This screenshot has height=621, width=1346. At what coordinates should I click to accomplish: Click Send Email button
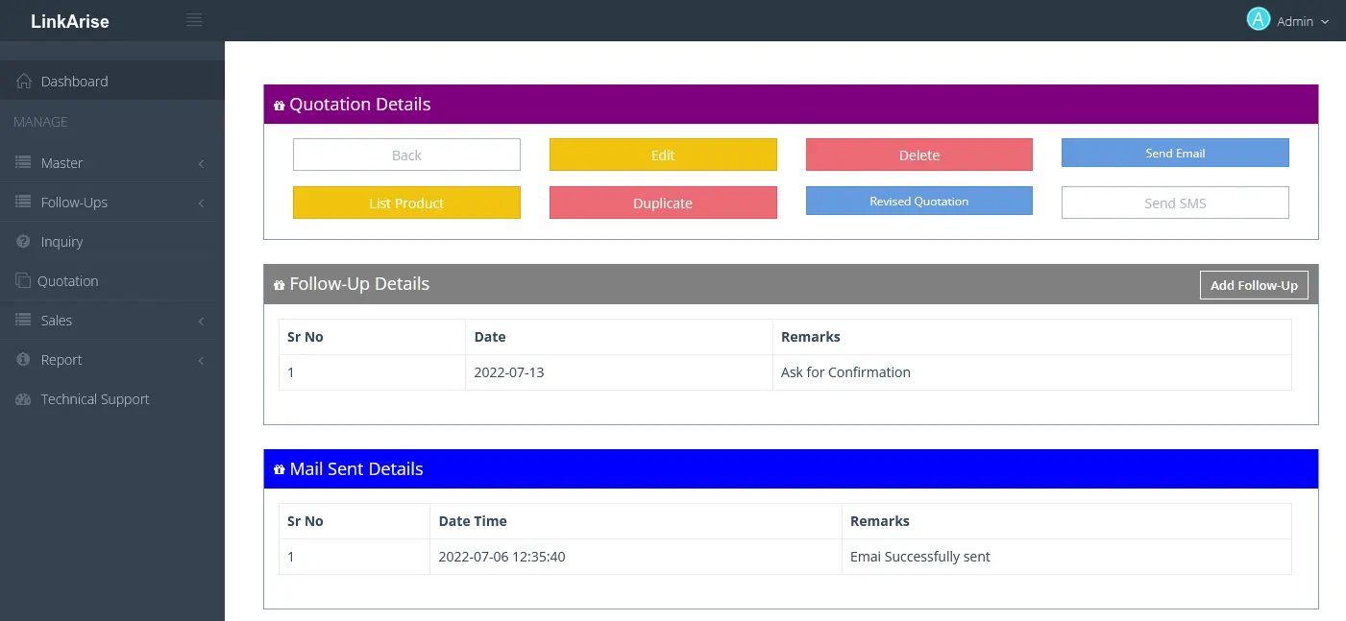click(1175, 153)
